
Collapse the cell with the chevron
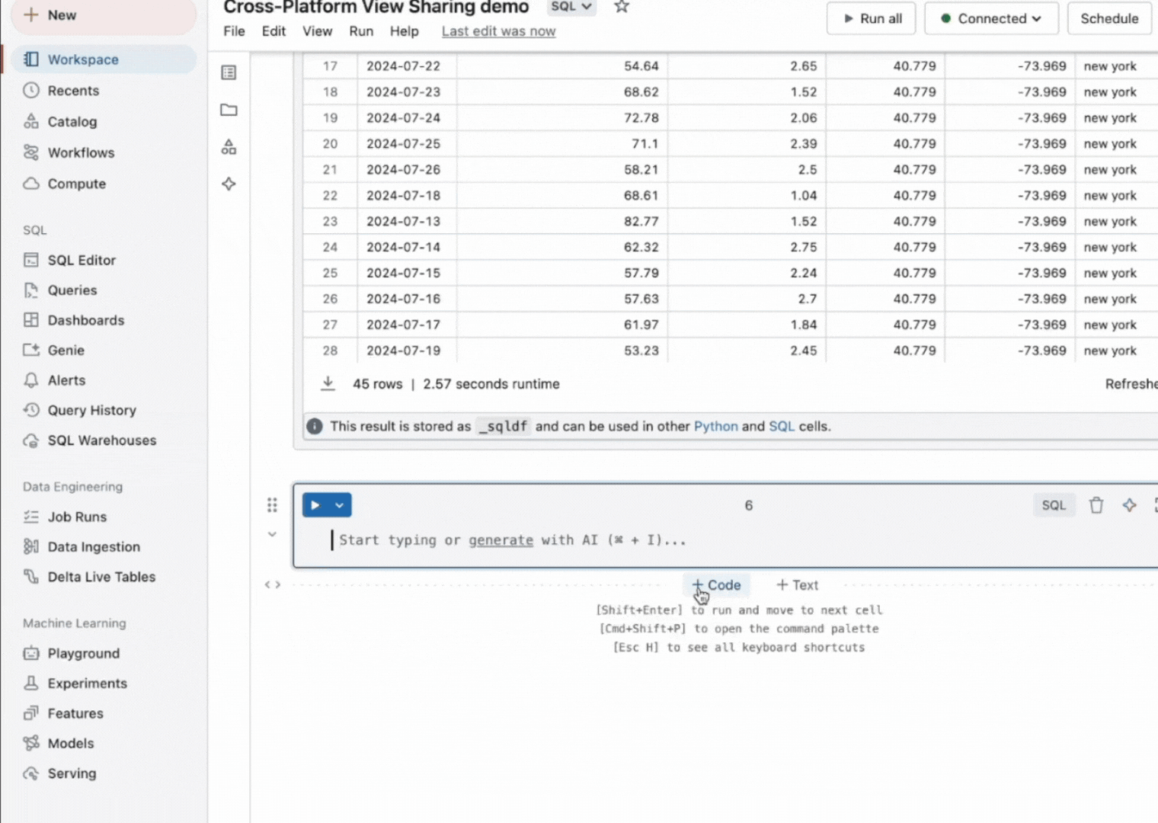coord(272,535)
